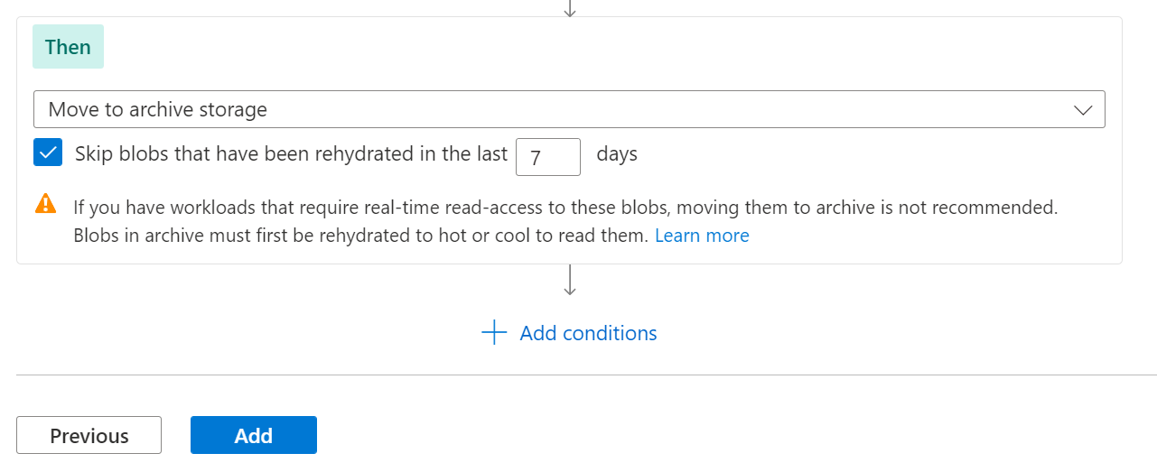This screenshot has width=1157, height=472.
Task: Click the plus icon beside Add conditions
Action: point(494,333)
